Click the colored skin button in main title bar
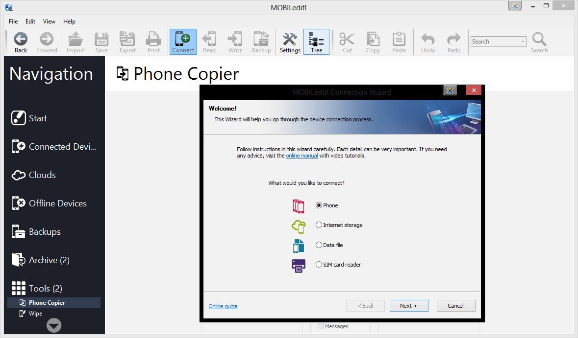This screenshot has height=338, width=578. (x=515, y=6)
